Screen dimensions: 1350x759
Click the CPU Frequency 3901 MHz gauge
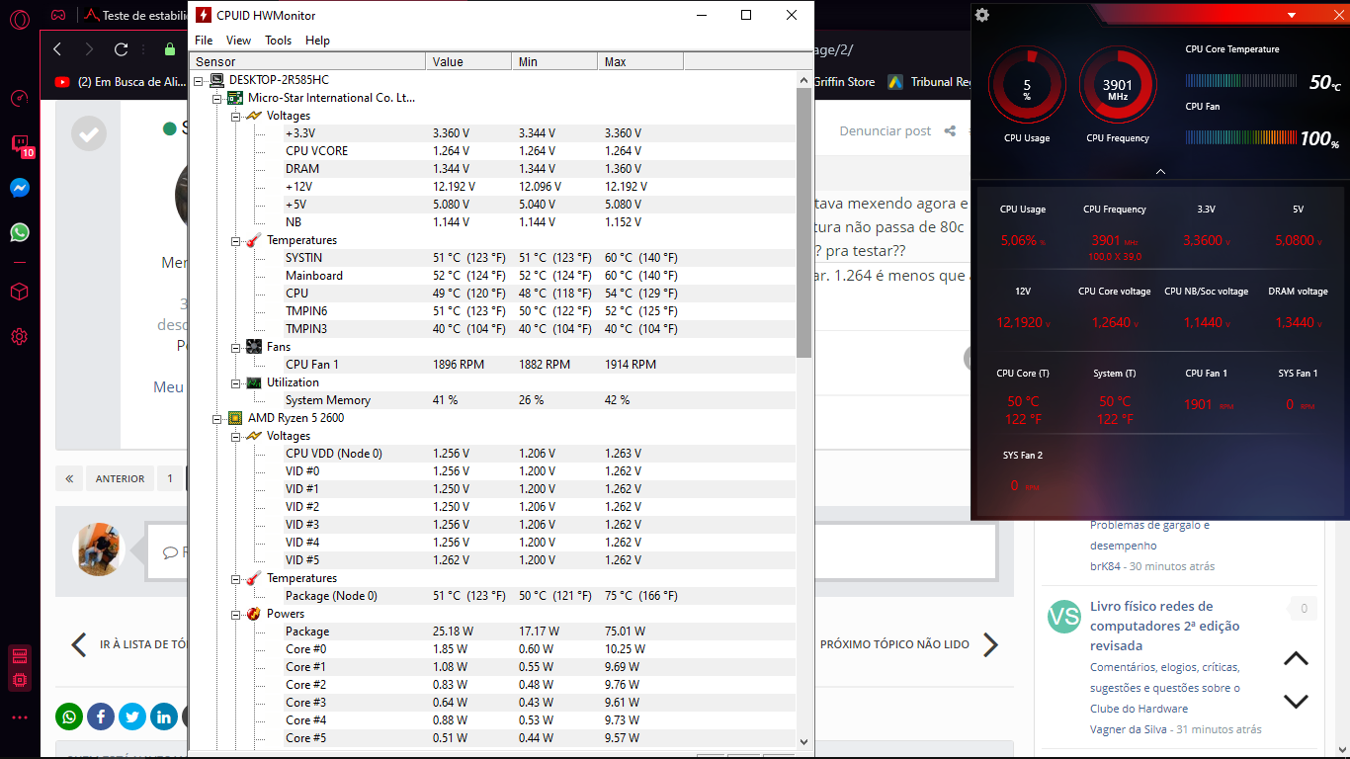(x=1118, y=86)
